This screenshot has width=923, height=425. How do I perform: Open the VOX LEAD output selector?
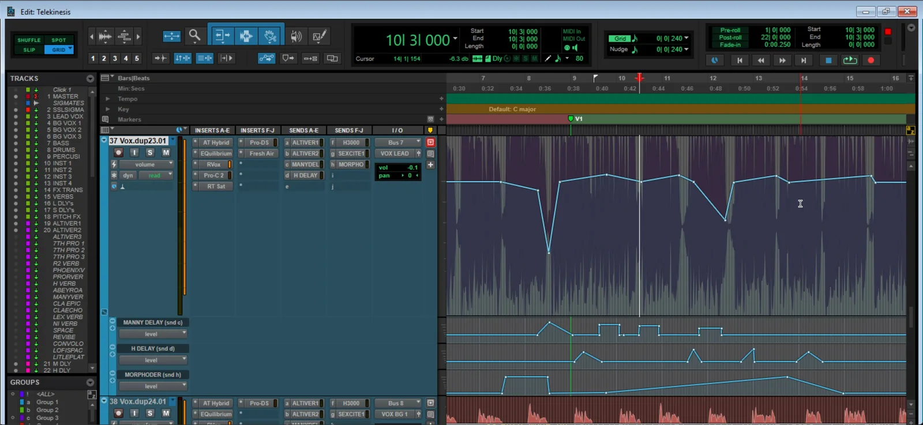395,153
